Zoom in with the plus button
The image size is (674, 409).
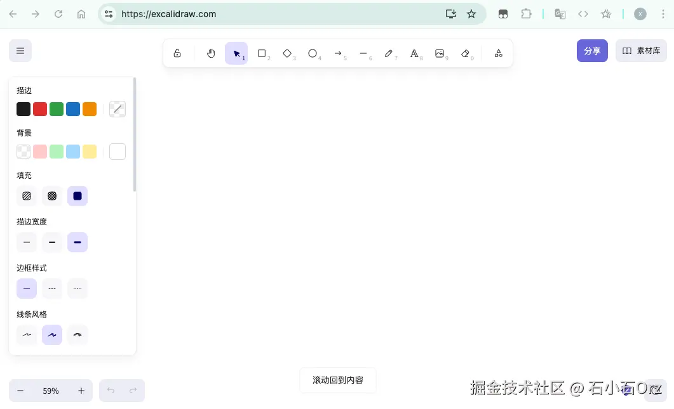(x=81, y=391)
